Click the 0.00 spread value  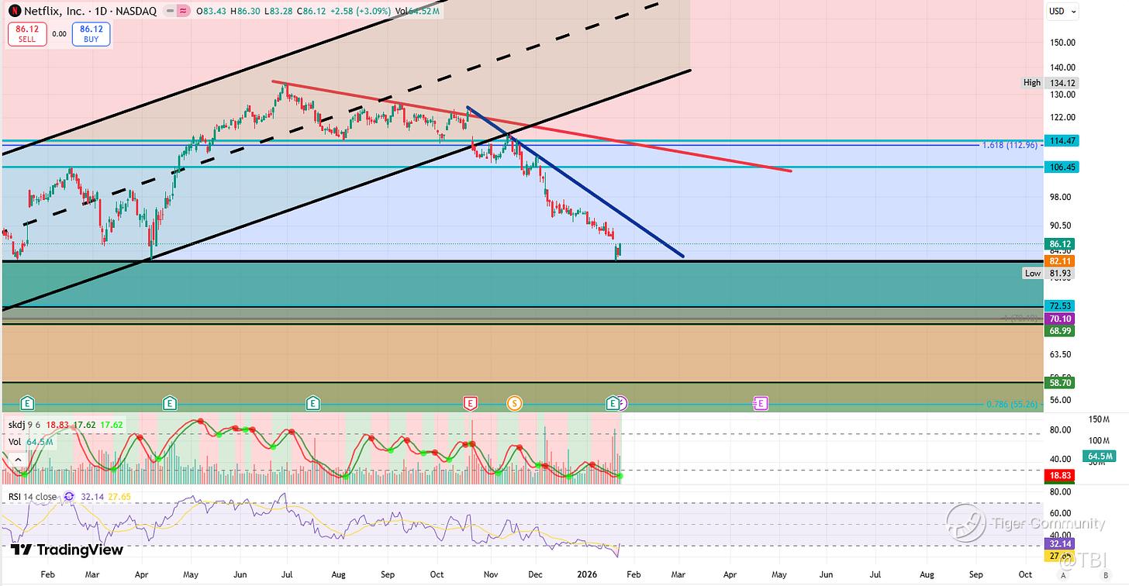(x=60, y=34)
